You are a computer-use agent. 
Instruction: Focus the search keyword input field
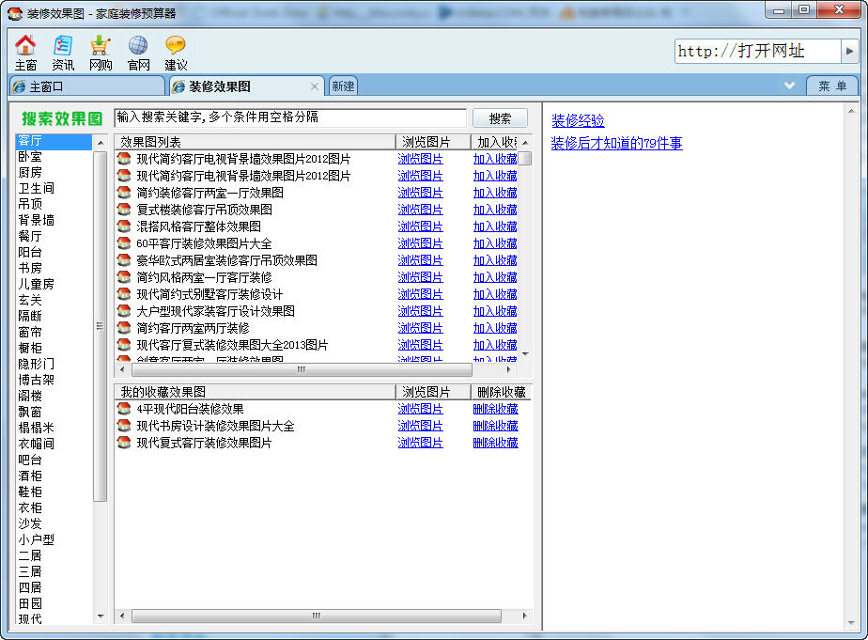tap(290, 117)
